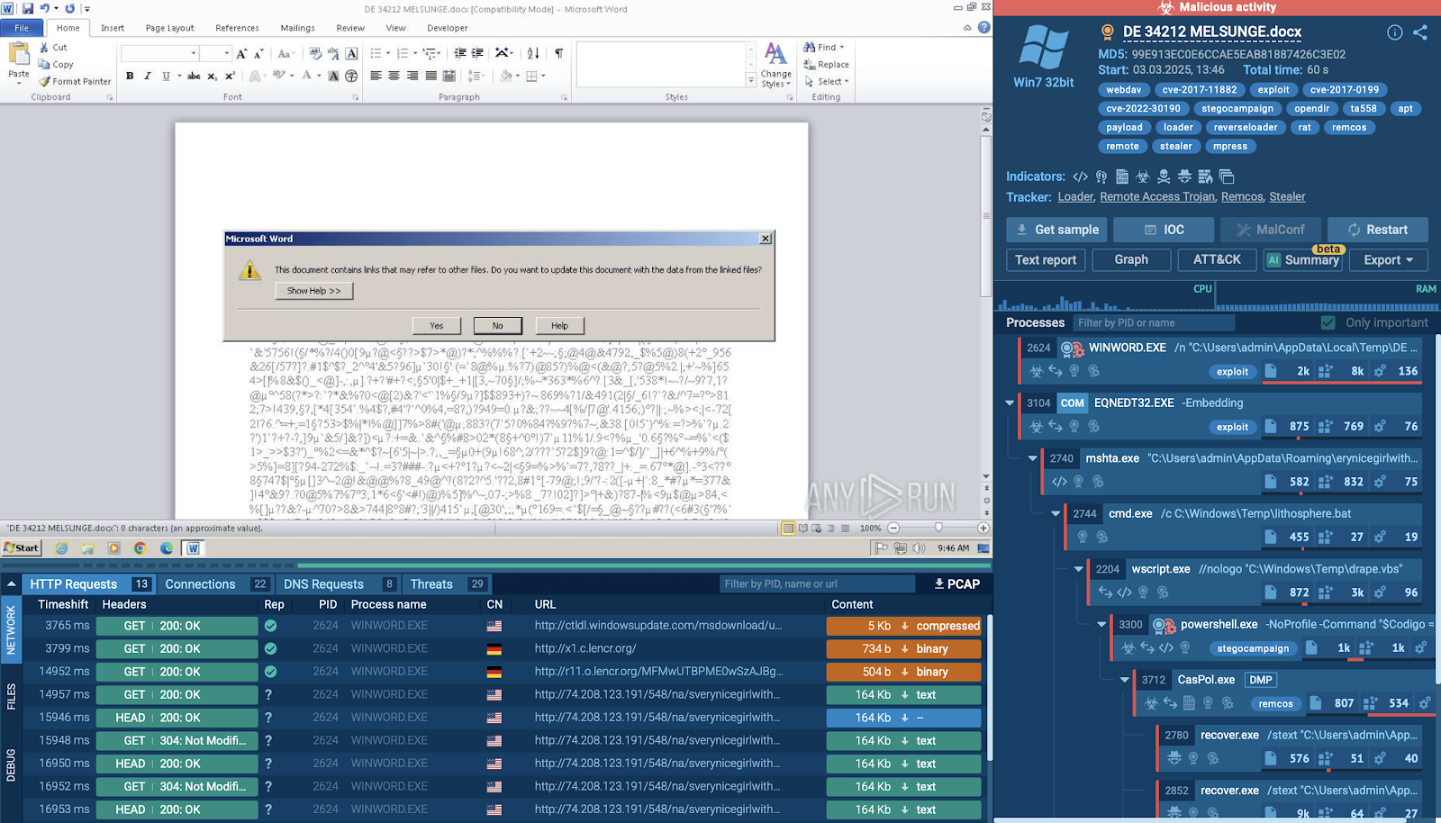Download the PCAP file
This screenshot has width=1441, height=823.
coord(956,583)
